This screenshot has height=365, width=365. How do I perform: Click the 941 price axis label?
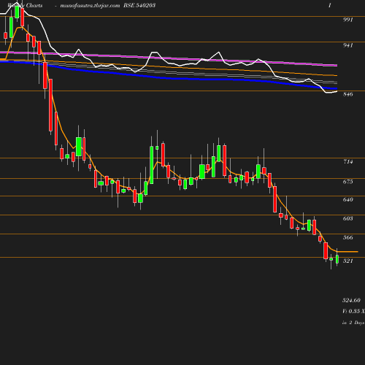tap(347, 45)
